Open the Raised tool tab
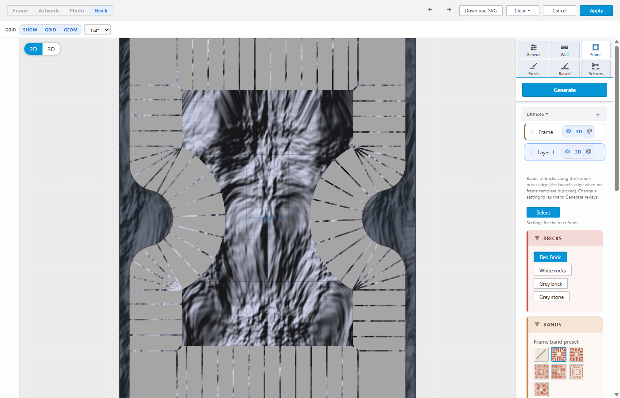The image size is (620, 398). 565,69
